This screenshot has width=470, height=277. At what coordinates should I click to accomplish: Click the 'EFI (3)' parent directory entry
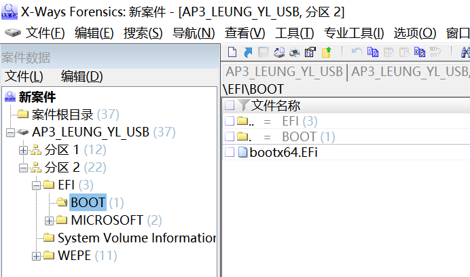click(x=300, y=121)
